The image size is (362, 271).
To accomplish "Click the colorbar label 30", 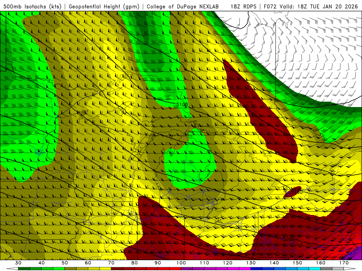I will coord(18,263).
